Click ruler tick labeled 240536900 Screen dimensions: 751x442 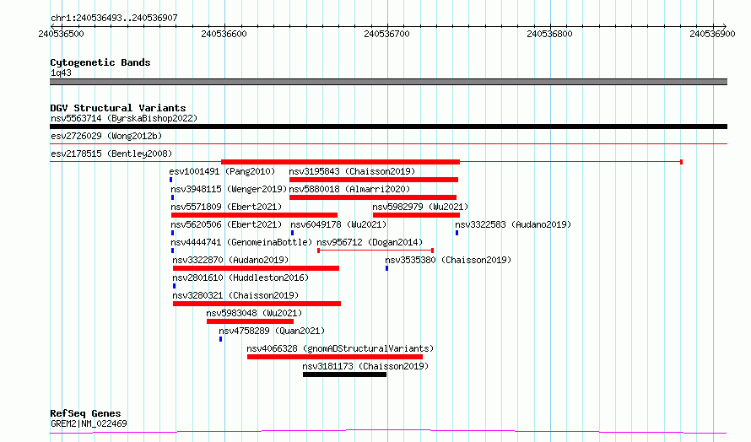click(x=713, y=34)
